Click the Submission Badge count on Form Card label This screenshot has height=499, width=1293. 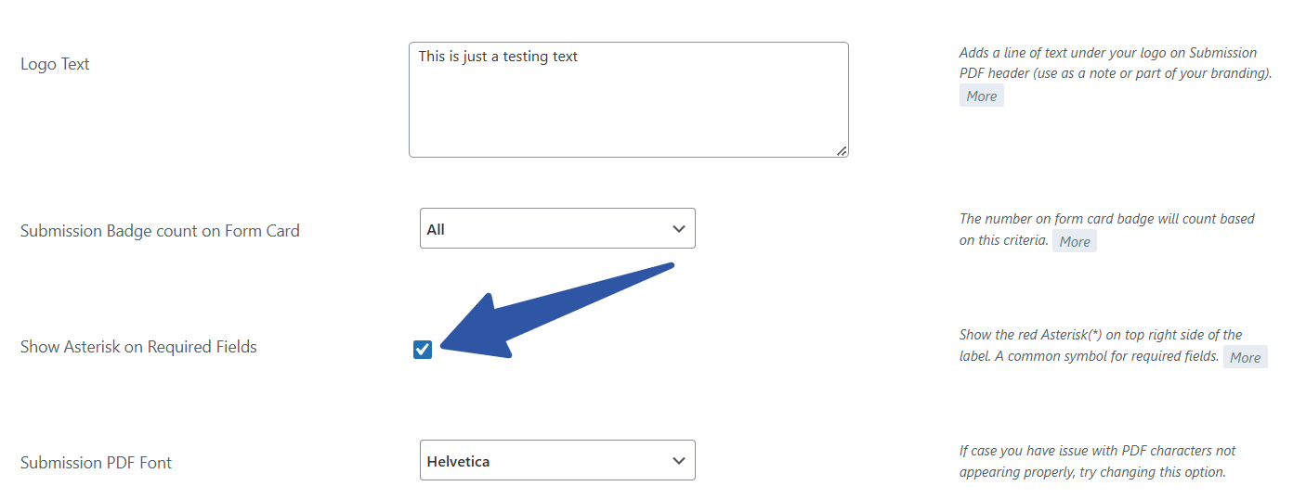pyautogui.click(x=160, y=231)
